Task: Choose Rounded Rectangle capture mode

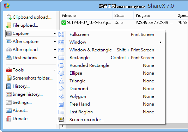Action: click(x=111, y=65)
